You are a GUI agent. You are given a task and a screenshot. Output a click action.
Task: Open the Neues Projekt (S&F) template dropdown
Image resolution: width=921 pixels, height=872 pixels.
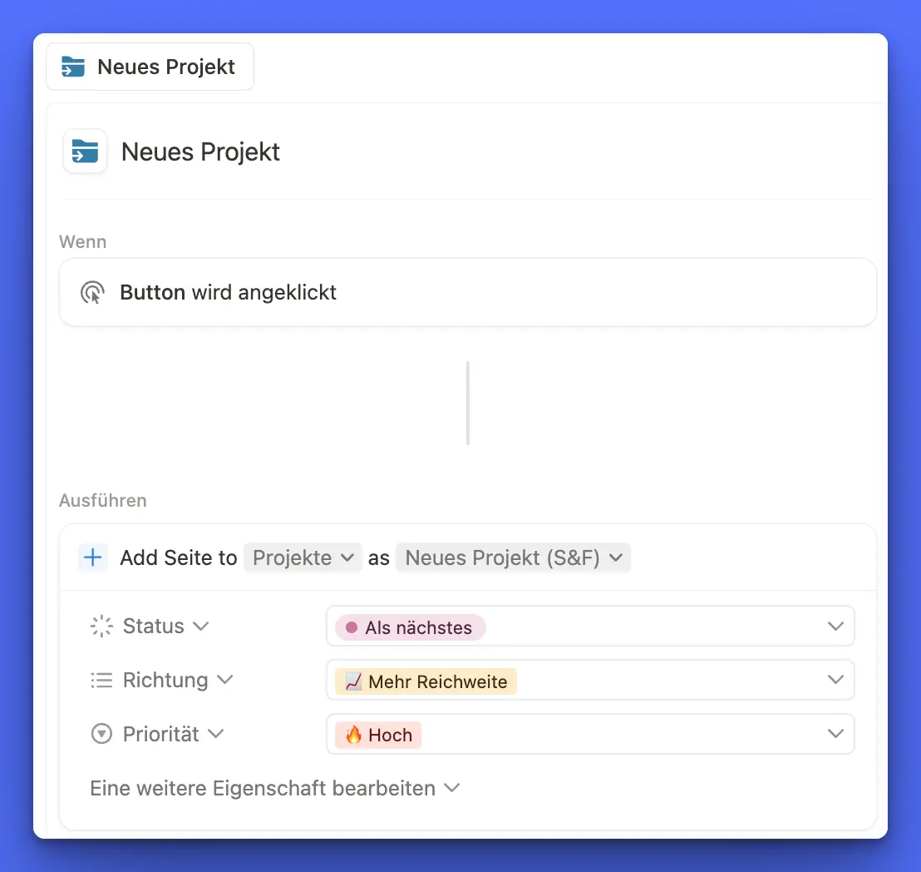[513, 557]
